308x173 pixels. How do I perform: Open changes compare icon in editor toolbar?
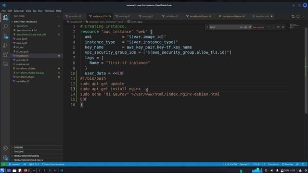click(293, 16)
